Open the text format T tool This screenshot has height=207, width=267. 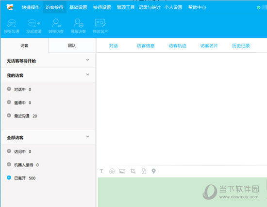click(x=101, y=171)
